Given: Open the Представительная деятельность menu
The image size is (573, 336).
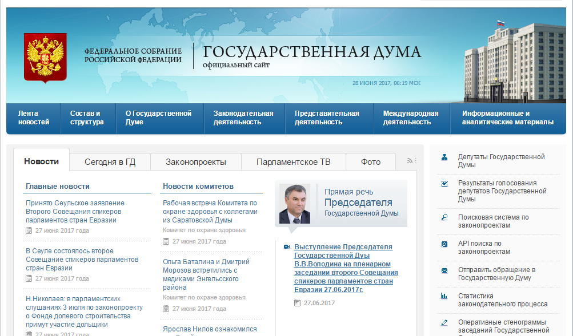Looking at the screenshot, I should click(329, 118).
